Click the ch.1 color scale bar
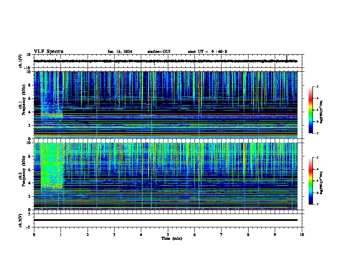Viewport: 340px width, 263px height. click(310, 110)
